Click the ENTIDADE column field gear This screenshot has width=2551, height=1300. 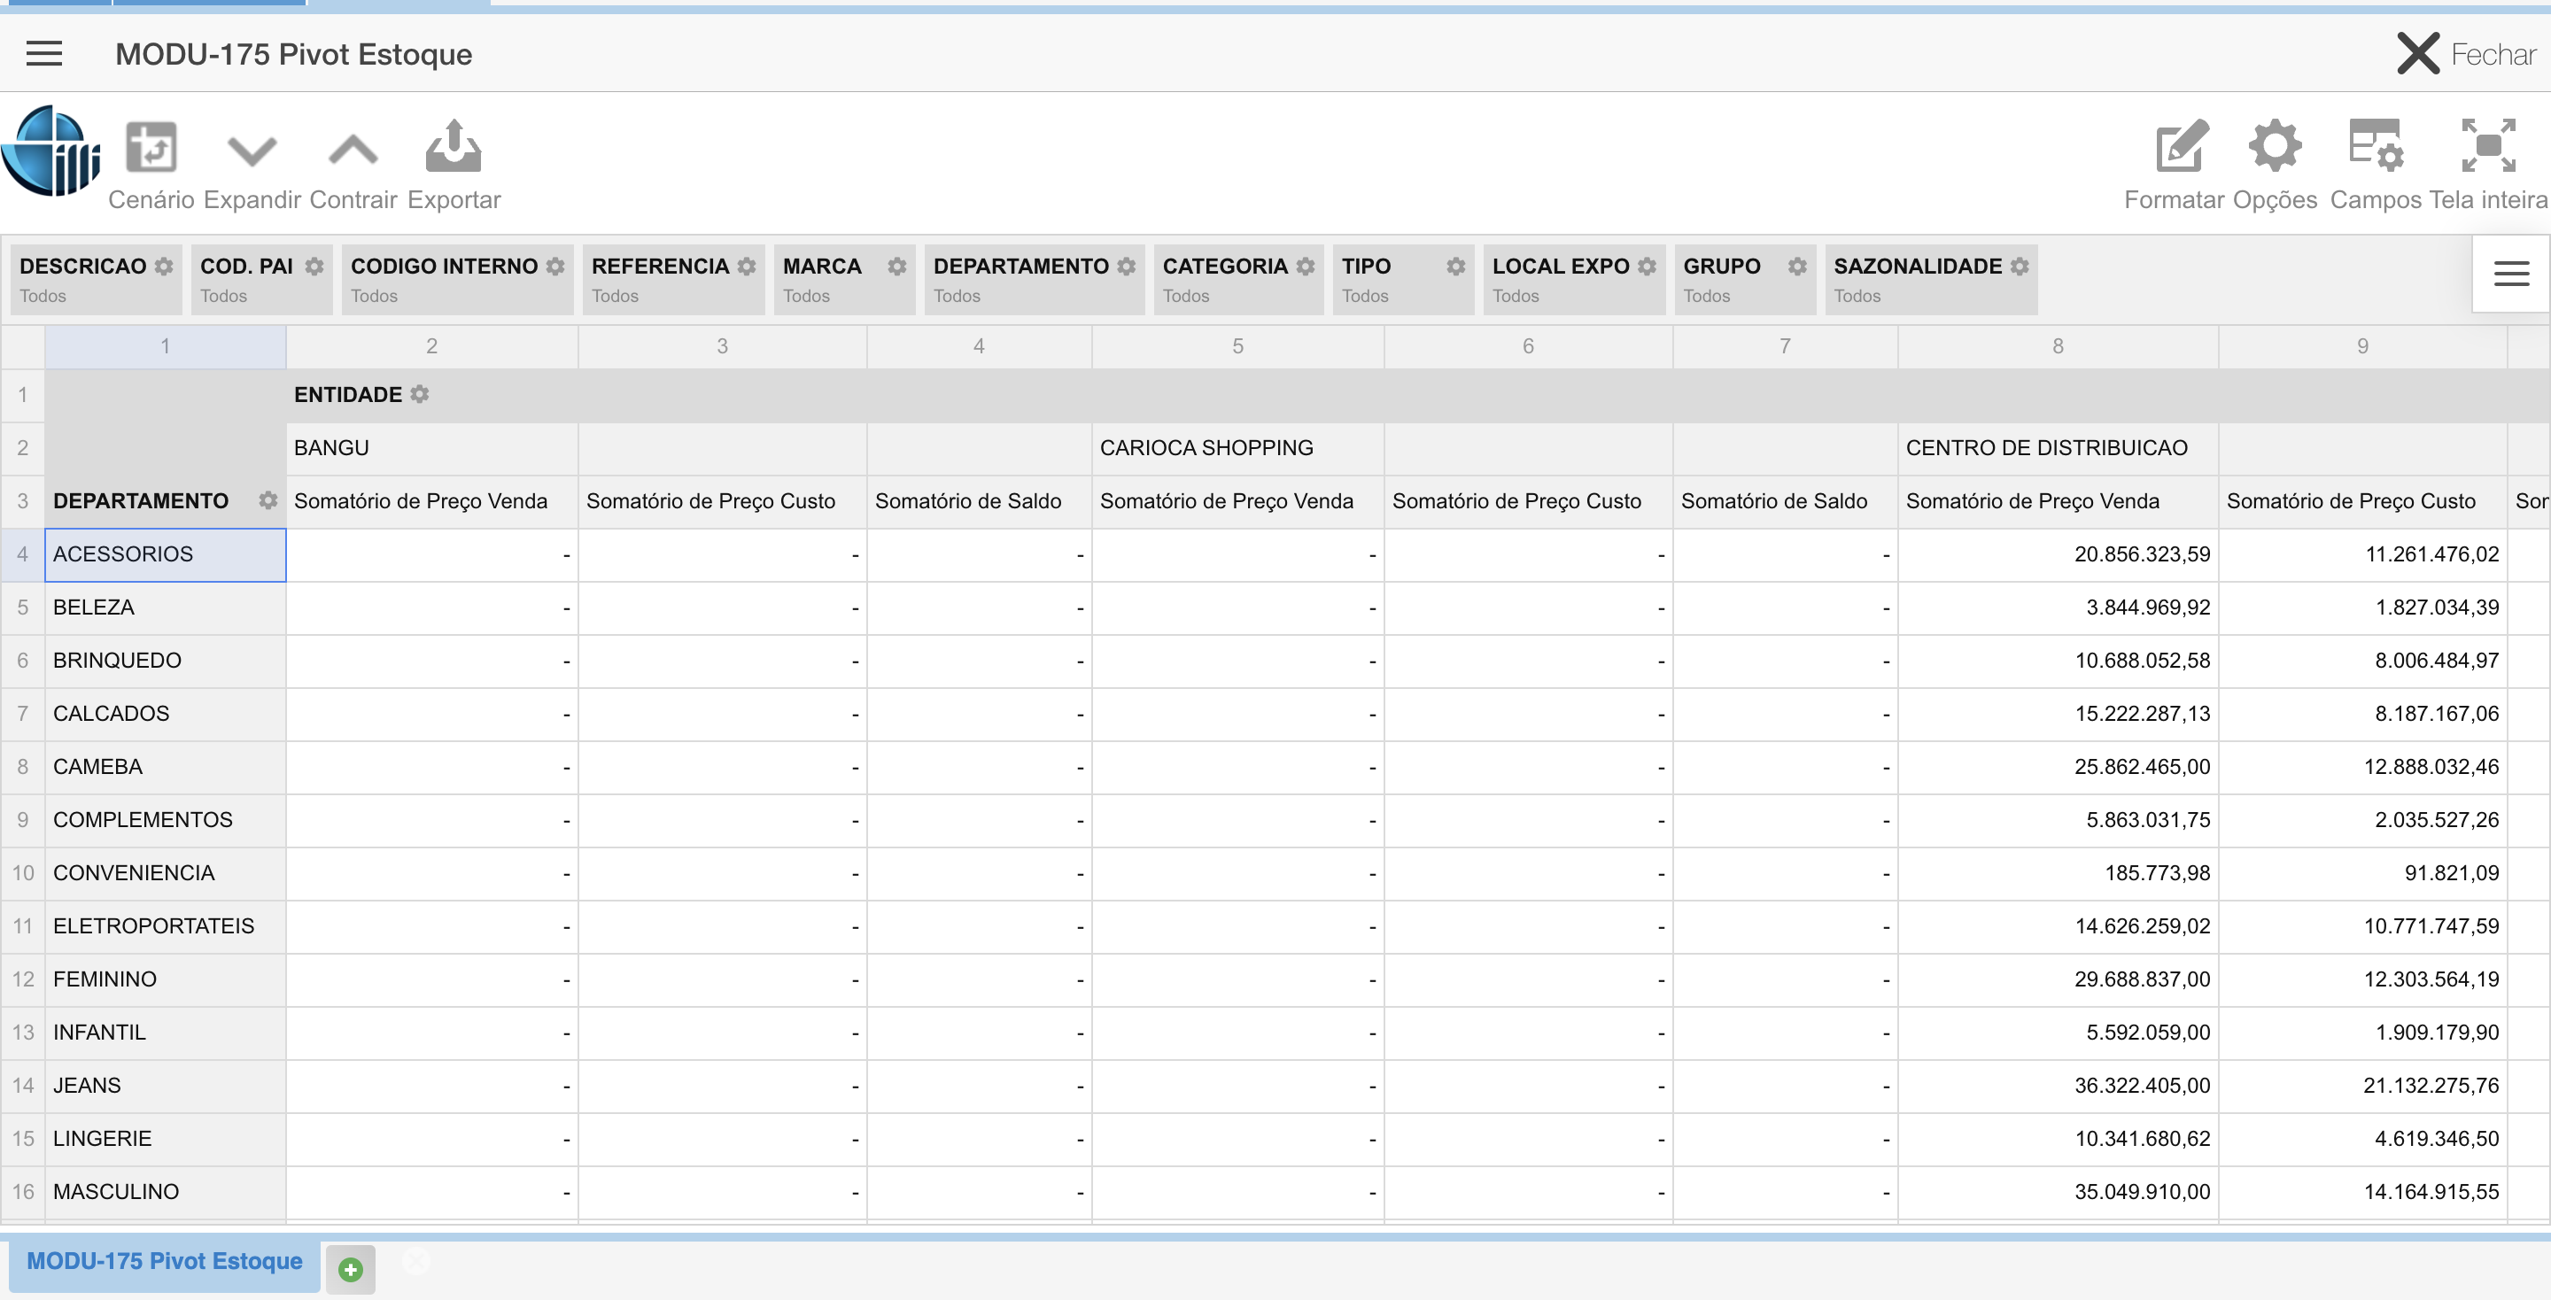tap(420, 394)
